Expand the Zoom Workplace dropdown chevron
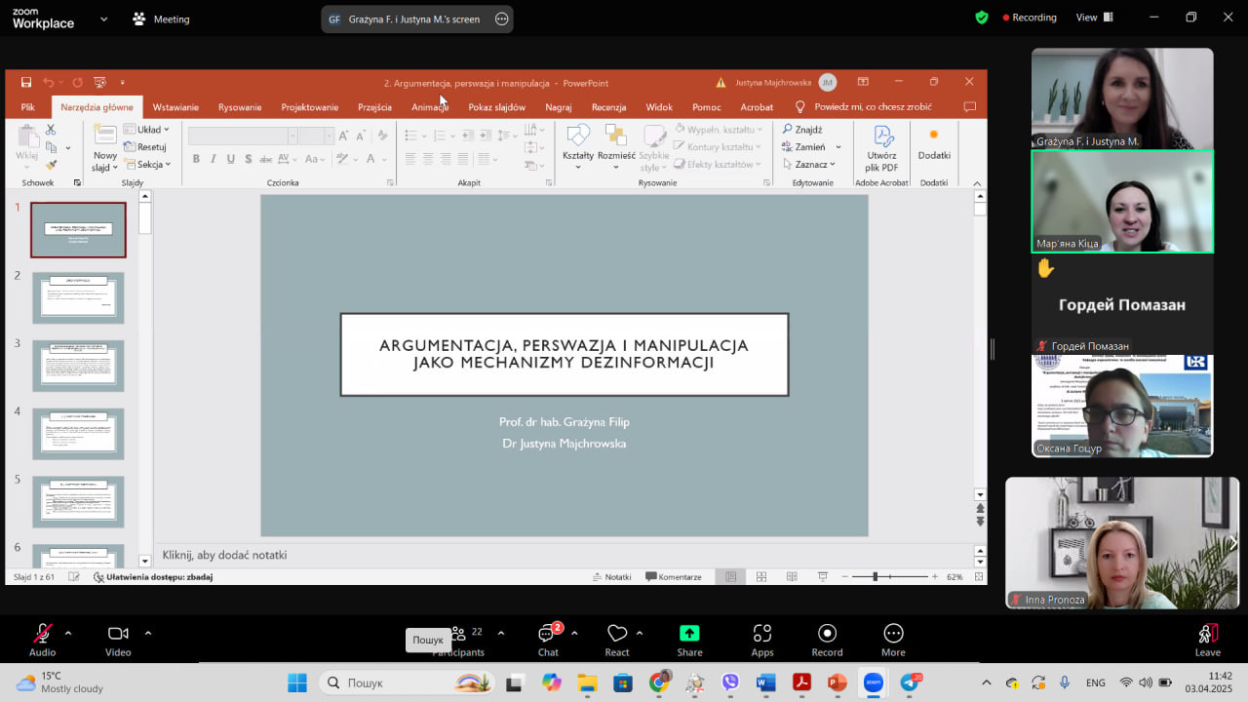Screen dimensions: 1248x702 (103, 19)
